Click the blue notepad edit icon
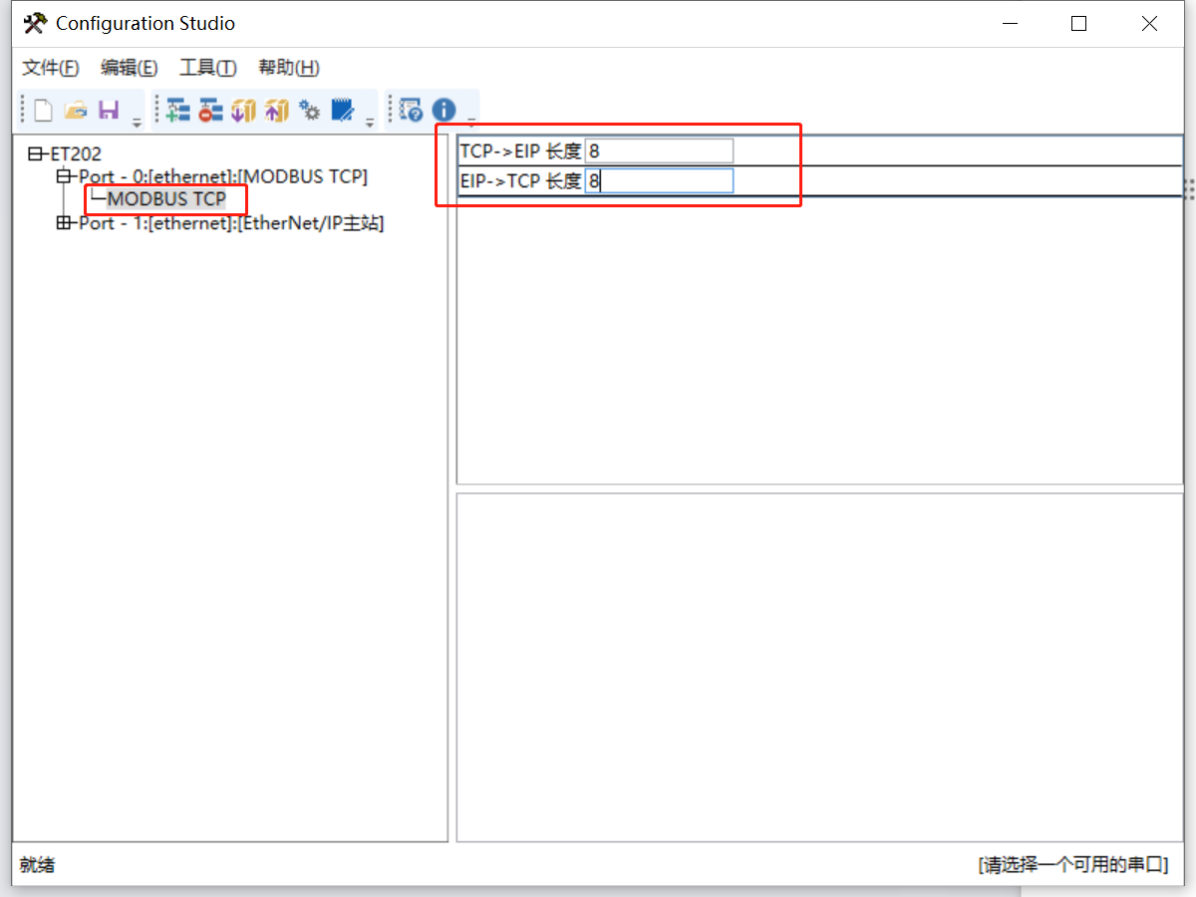Image resolution: width=1196 pixels, height=897 pixels. tap(343, 111)
